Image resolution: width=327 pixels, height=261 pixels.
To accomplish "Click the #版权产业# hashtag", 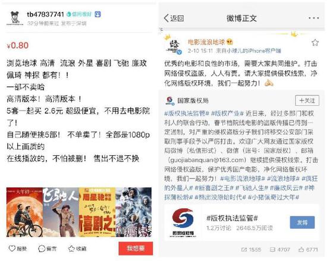I will (x=227, y=114).
